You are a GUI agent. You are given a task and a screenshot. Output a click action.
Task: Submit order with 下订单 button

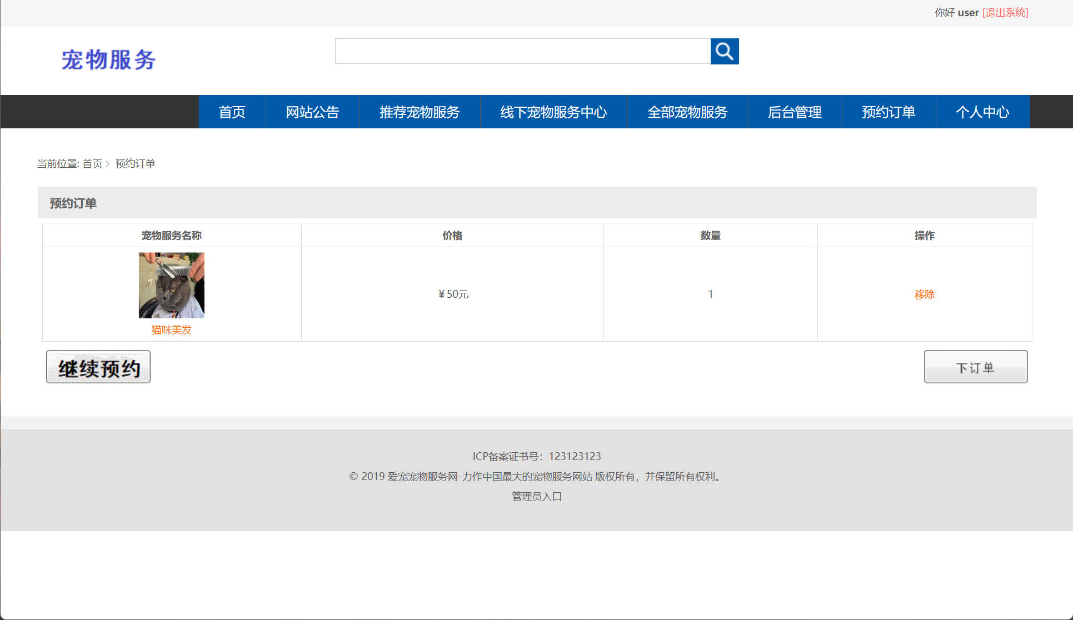976,367
